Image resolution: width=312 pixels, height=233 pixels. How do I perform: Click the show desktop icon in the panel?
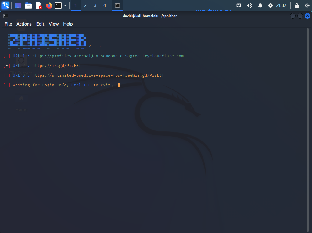click(x=18, y=5)
